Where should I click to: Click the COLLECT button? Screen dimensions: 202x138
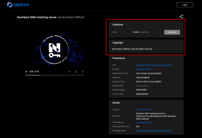coord(172,32)
